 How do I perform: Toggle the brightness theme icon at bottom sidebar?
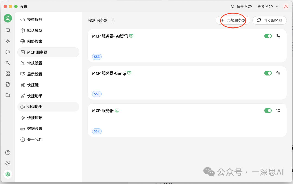pyautogui.click(x=8, y=163)
